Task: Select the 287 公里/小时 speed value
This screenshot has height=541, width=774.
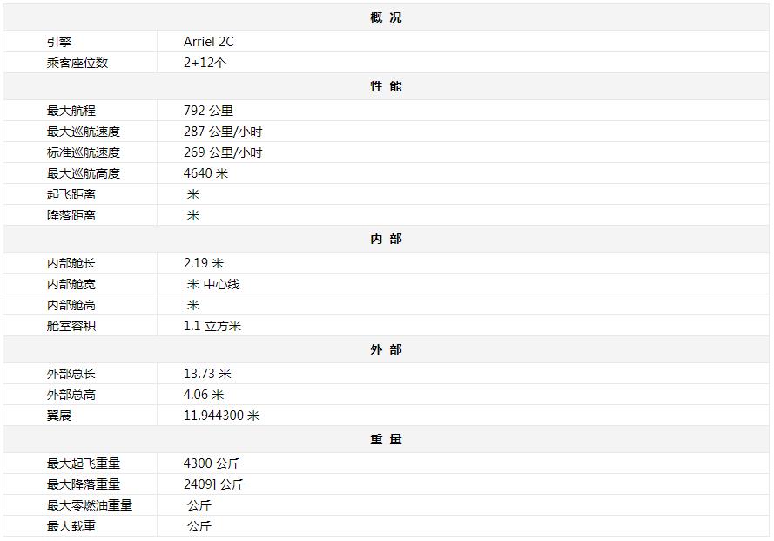Action: (223, 132)
